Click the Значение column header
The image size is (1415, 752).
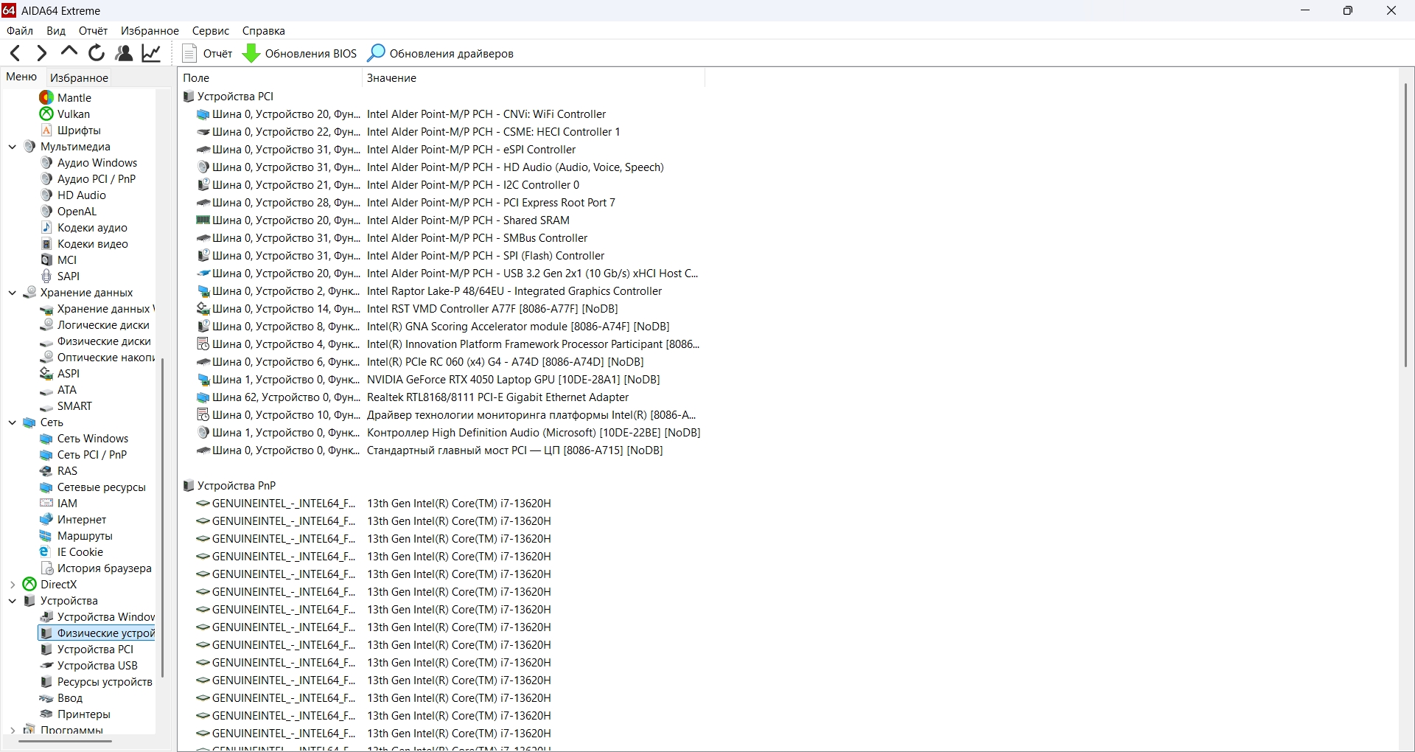pyautogui.click(x=534, y=77)
